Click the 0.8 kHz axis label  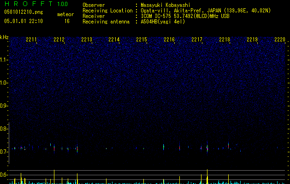point(4,129)
